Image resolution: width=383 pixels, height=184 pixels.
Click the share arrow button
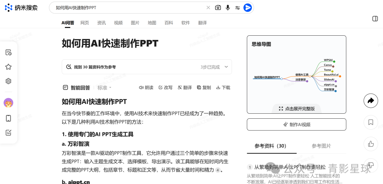371,101
